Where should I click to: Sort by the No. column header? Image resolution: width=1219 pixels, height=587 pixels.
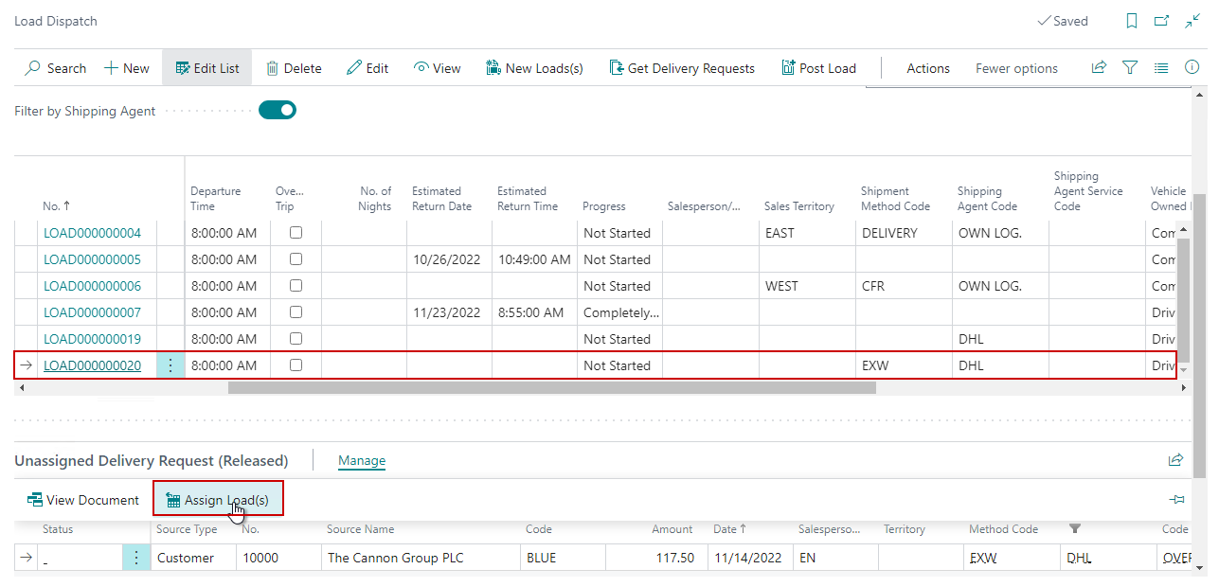[57, 206]
